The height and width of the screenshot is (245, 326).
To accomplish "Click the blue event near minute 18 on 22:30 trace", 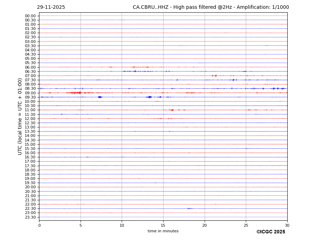I will click(x=188, y=208).
